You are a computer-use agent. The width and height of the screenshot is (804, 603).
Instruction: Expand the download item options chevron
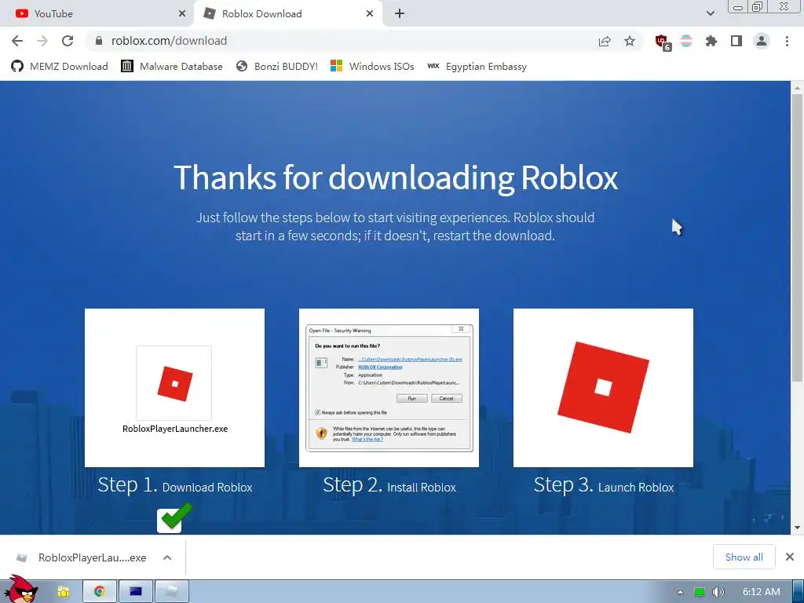[x=167, y=558]
